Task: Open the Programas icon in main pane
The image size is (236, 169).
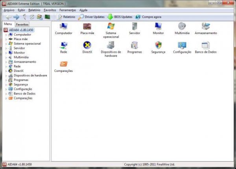Action: (135, 46)
